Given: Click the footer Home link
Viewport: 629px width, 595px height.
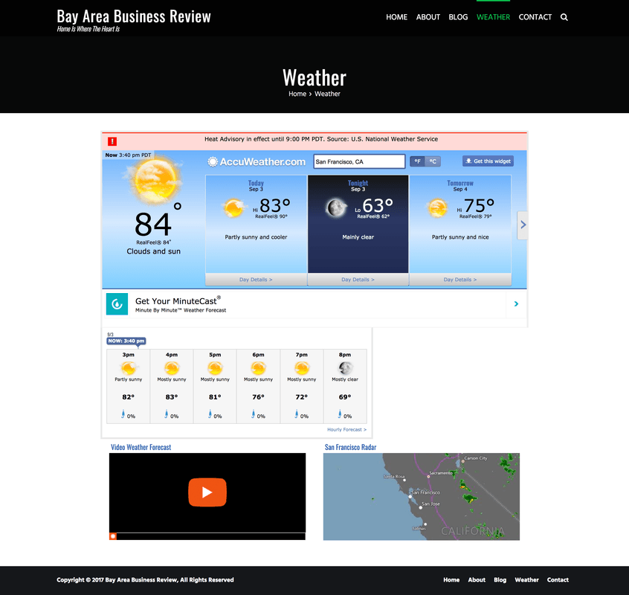Looking at the screenshot, I should 451,580.
